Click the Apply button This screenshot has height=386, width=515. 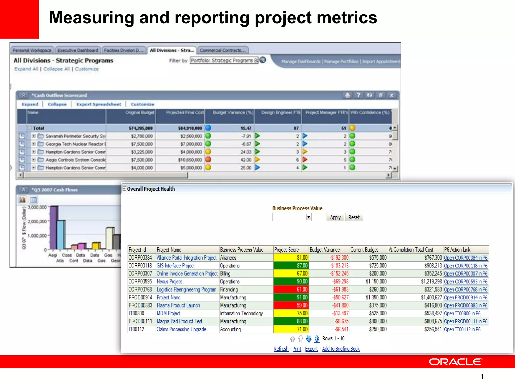coord(335,217)
